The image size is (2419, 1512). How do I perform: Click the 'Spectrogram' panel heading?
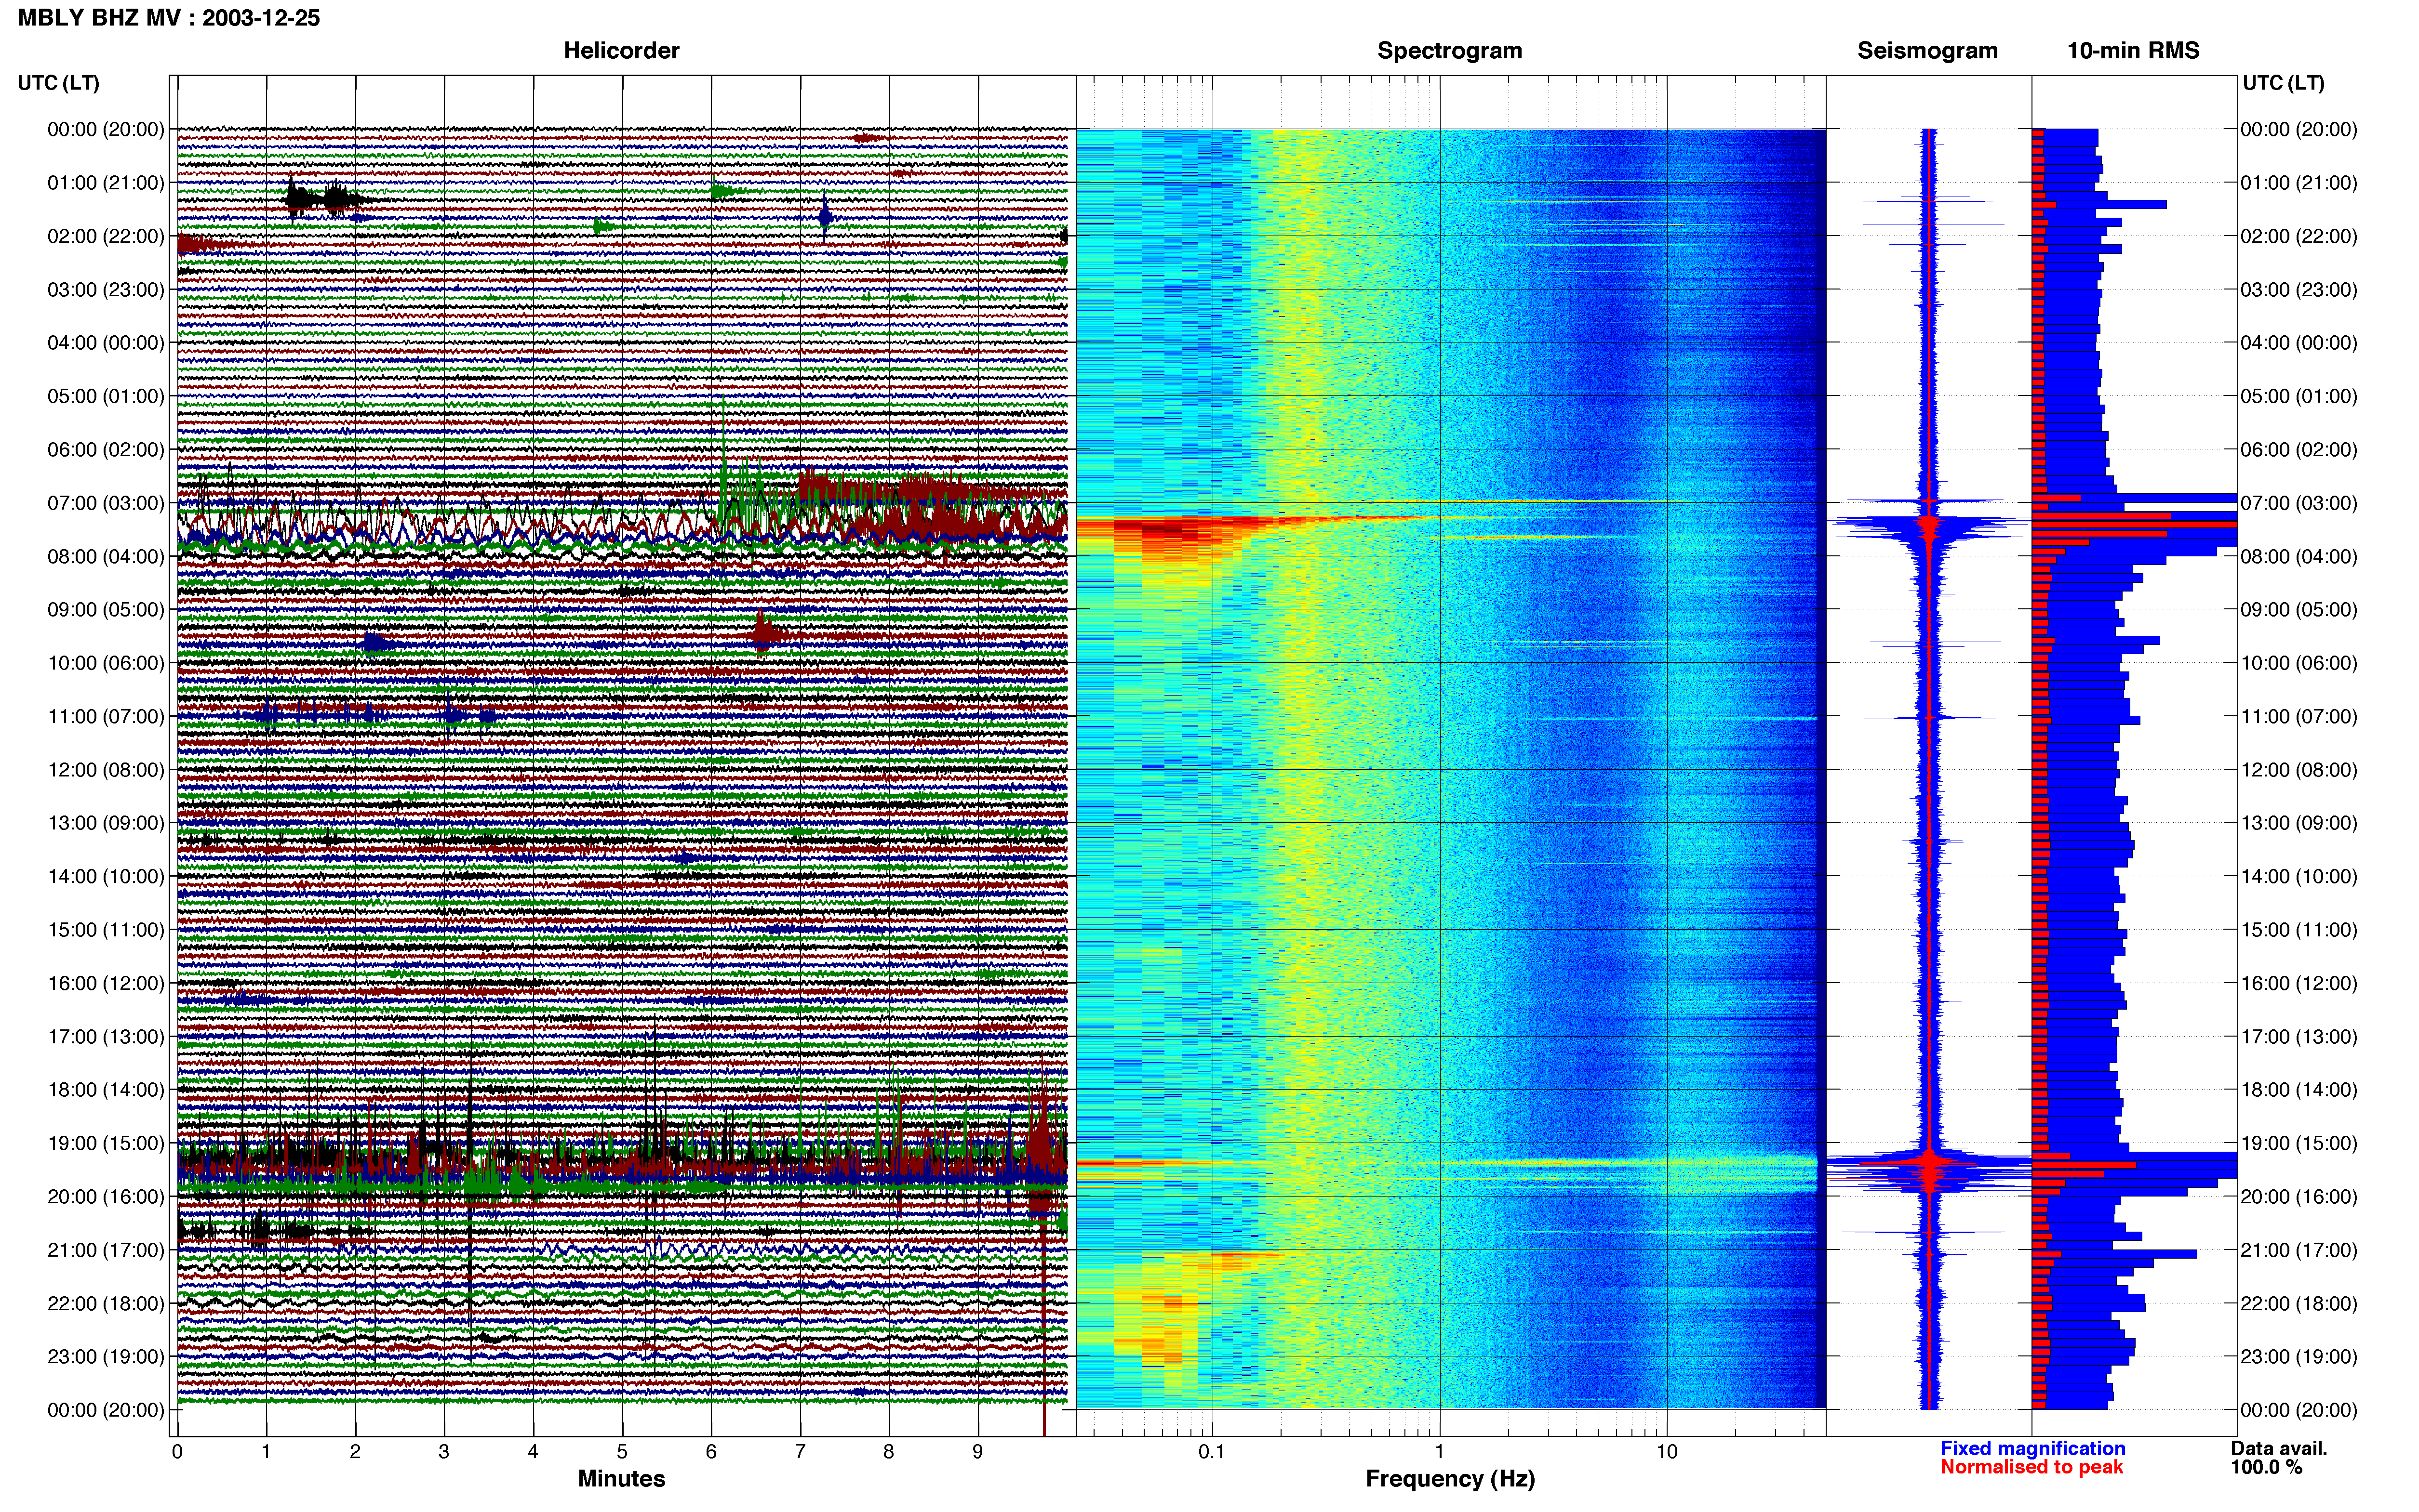tap(1450, 50)
